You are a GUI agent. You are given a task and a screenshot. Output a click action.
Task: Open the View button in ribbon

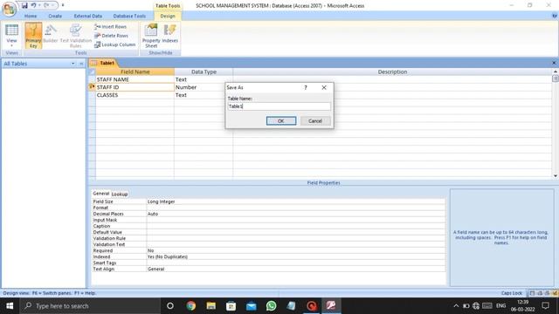coord(11,36)
